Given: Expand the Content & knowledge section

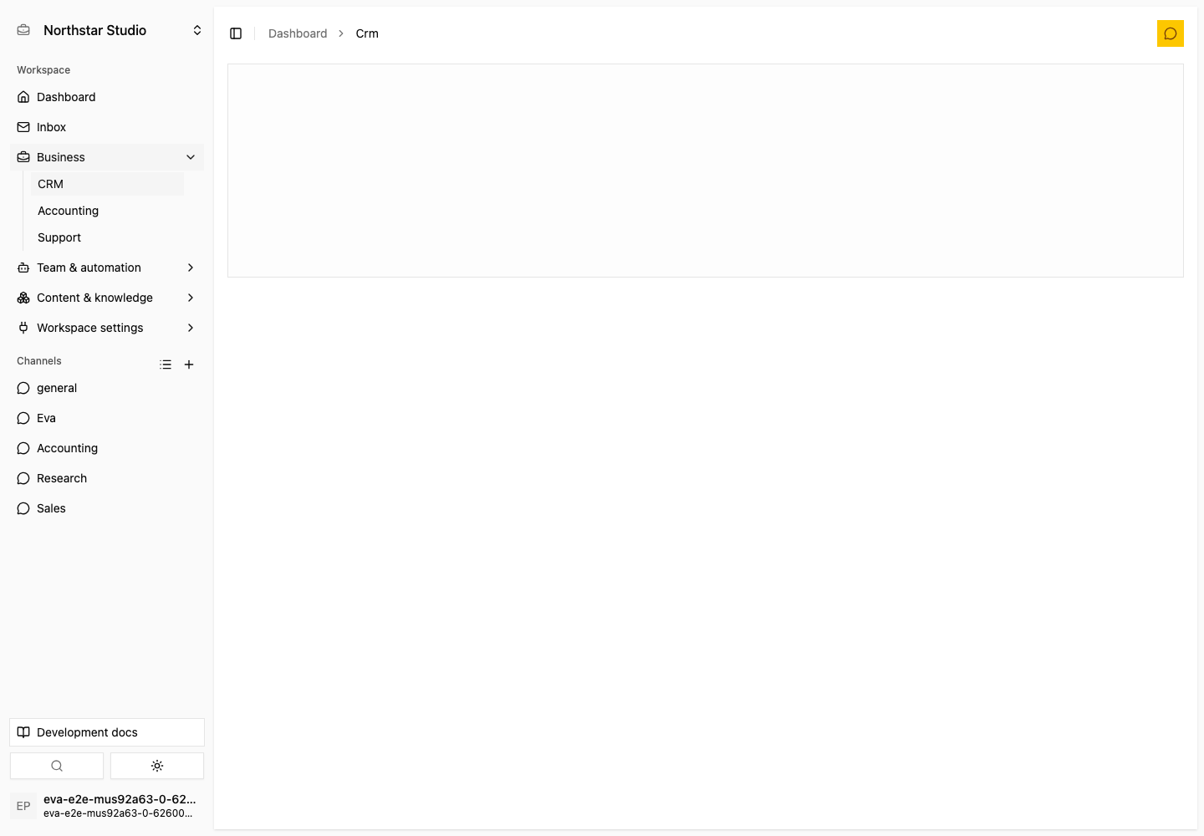Looking at the screenshot, I should click(107, 298).
